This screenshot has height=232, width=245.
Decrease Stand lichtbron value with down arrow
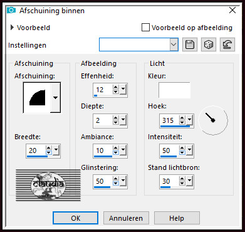182,183
